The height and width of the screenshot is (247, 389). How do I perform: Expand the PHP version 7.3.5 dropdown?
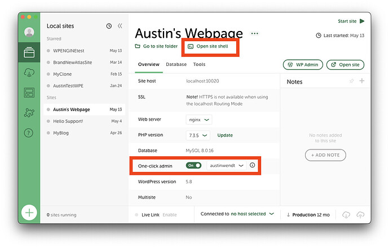(x=198, y=135)
